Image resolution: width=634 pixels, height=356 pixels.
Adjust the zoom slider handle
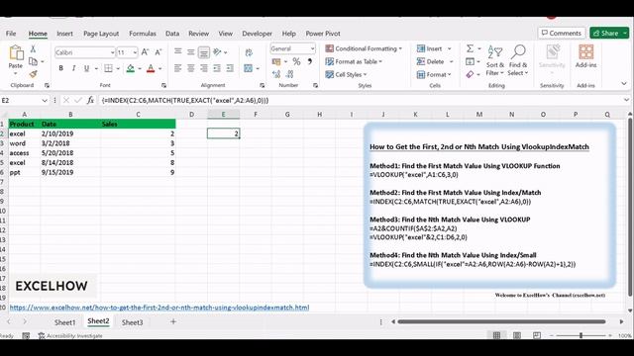(x=581, y=335)
